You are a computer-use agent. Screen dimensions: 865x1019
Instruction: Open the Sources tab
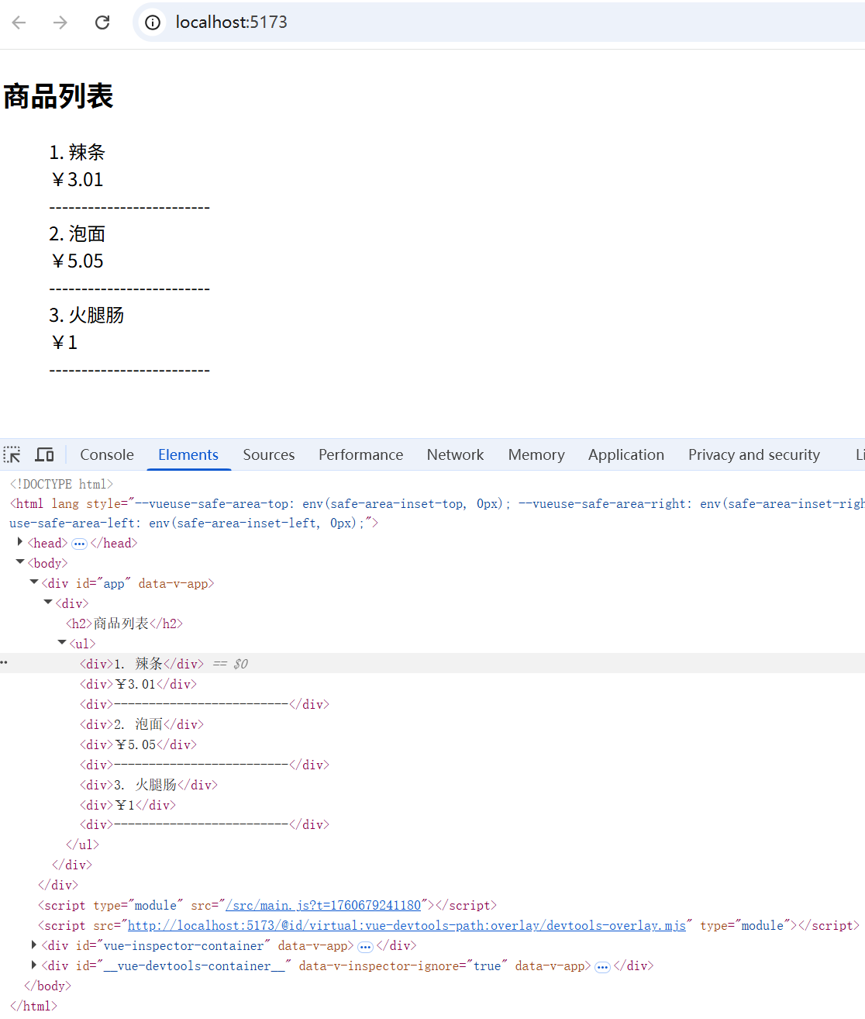point(269,455)
